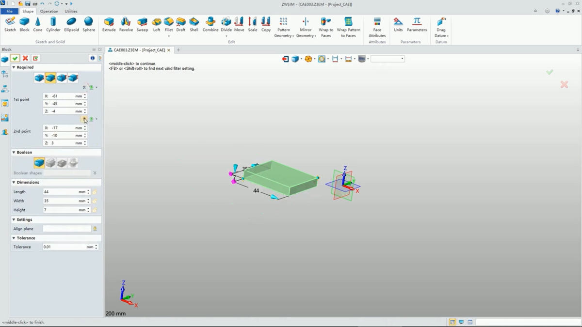The height and width of the screenshot is (327, 582).
Task: Click the Divide tool
Action: click(226, 24)
